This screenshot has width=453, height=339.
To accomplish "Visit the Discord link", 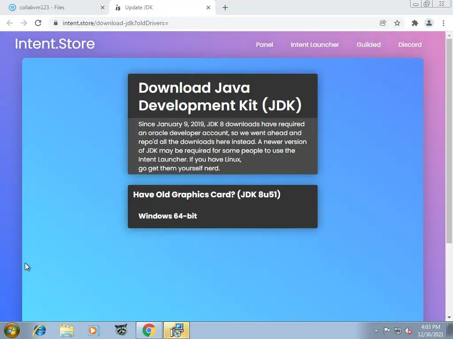I will coord(410,45).
